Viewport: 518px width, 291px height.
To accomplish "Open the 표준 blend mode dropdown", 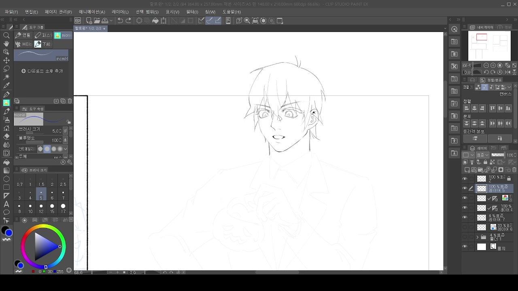I will (x=483, y=155).
